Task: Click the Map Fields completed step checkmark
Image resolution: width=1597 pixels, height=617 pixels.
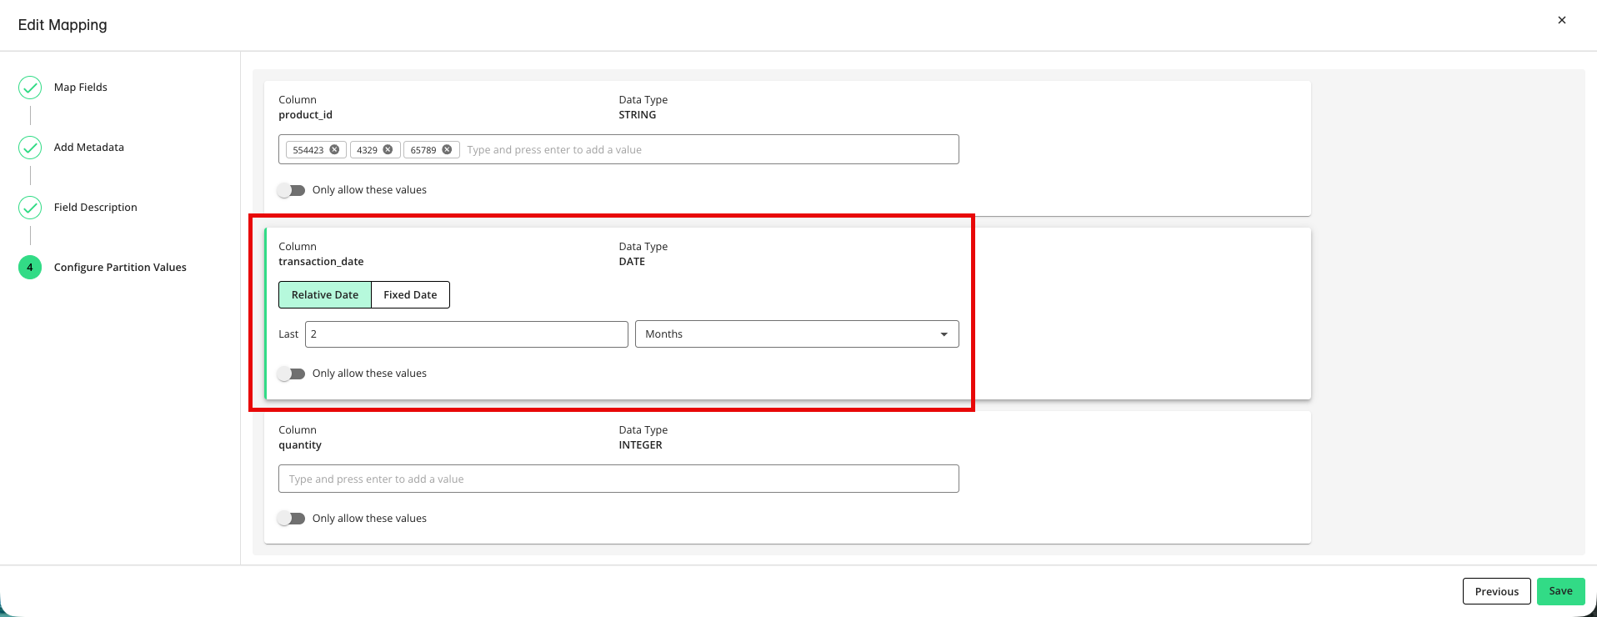Action: pos(30,88)
